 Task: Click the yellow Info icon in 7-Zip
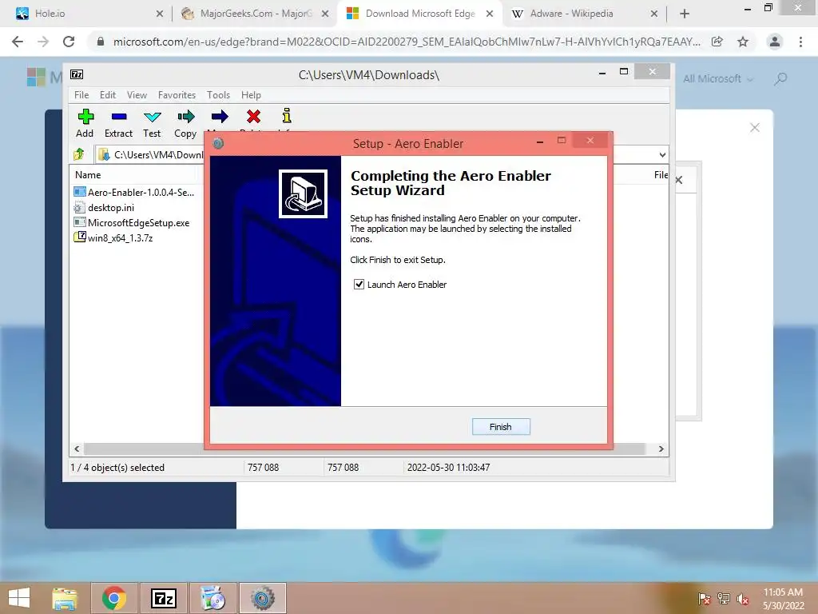tap(287, 115)
